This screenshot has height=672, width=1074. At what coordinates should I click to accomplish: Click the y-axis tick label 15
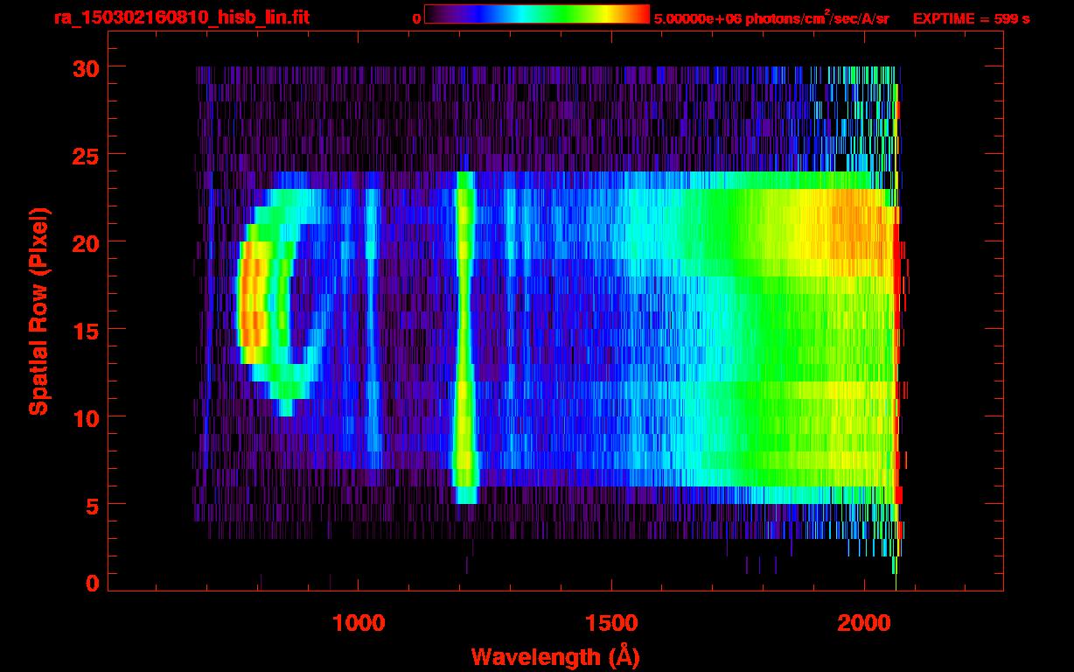84,330
